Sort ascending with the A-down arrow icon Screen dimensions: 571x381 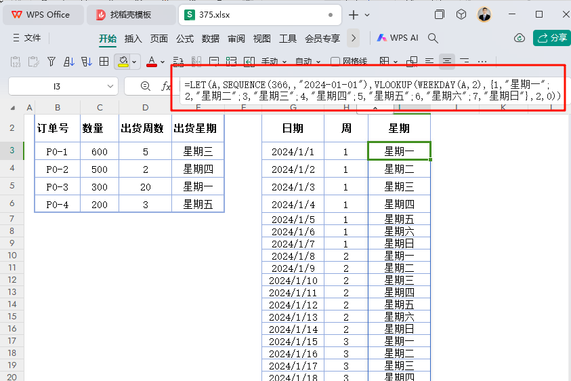pyautogui.click(x=69, y=62)
